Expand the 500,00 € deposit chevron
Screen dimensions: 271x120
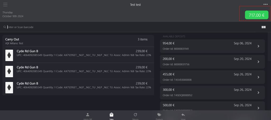click(x=258, y=108)
